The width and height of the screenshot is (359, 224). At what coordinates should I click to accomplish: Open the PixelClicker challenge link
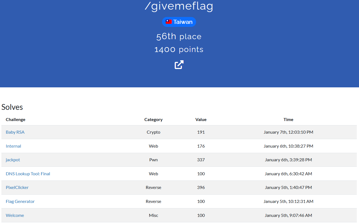(17, 187)
